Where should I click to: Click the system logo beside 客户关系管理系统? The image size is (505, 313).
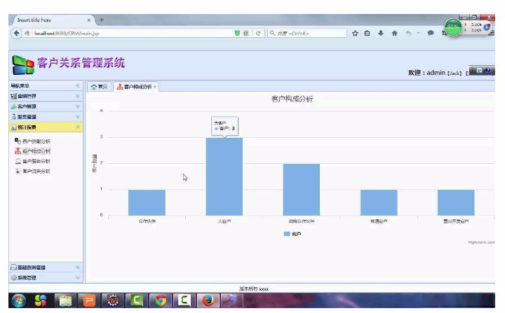[23, 64]
